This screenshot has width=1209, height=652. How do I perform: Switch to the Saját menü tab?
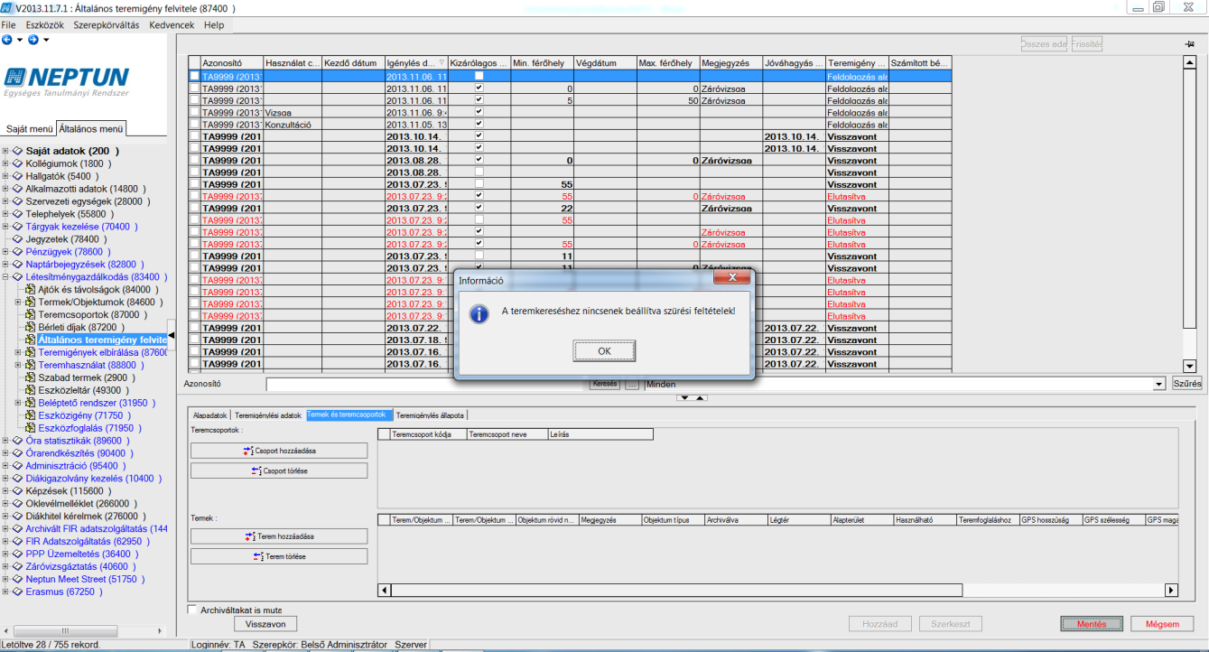pos(29,129)
